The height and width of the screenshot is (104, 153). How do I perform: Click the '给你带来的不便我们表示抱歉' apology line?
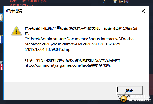coord(72,60)
